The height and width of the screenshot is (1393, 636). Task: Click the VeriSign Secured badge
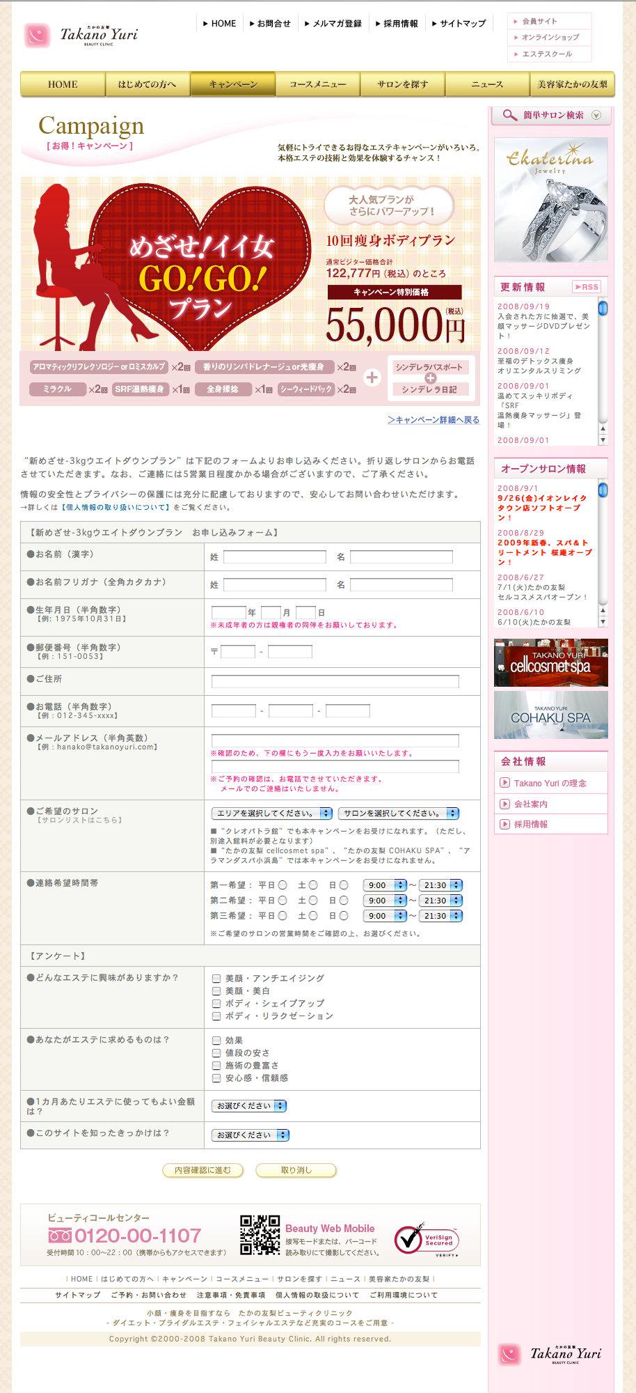coord(427,1240)
